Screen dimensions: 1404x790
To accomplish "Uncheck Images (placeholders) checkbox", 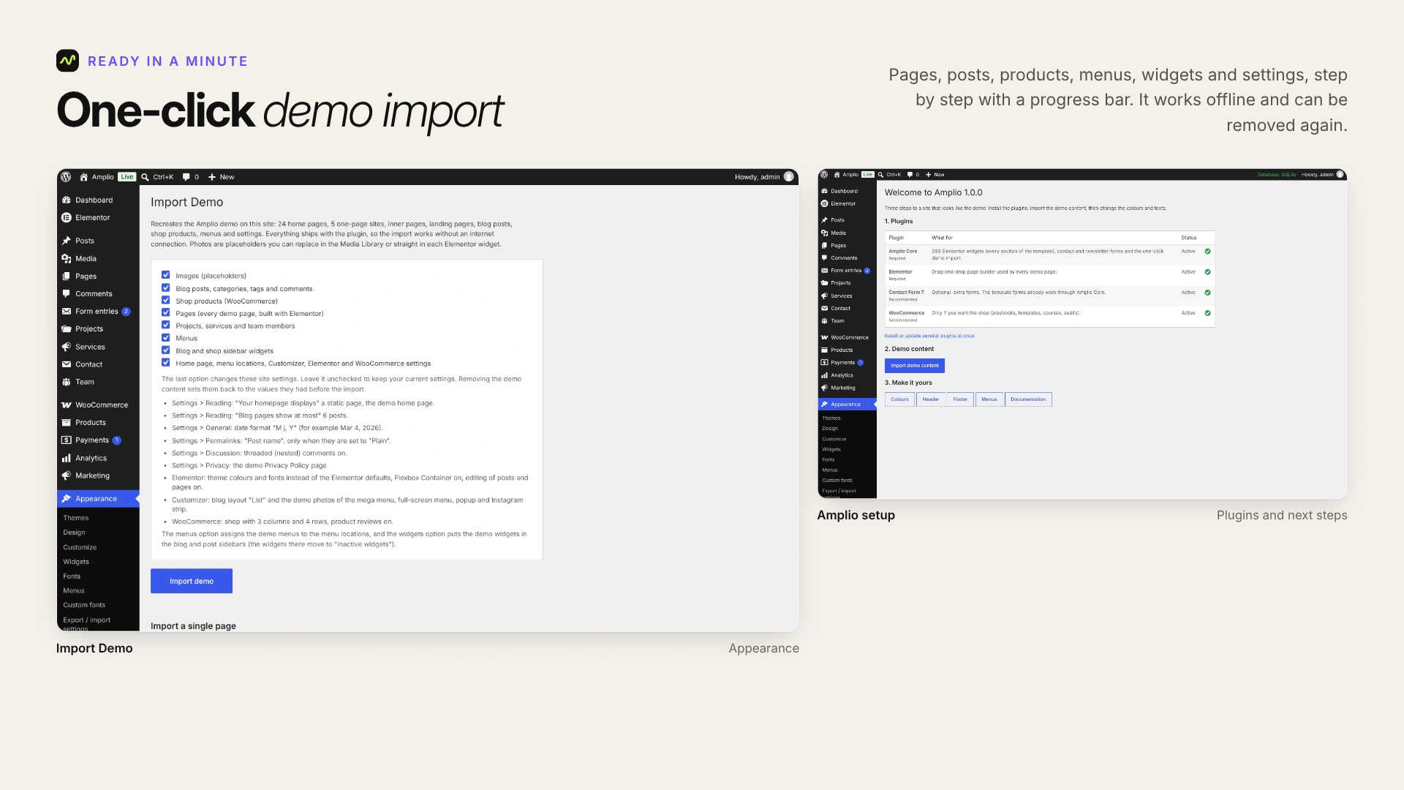I will pyautogui.click(x=166, y=275).
